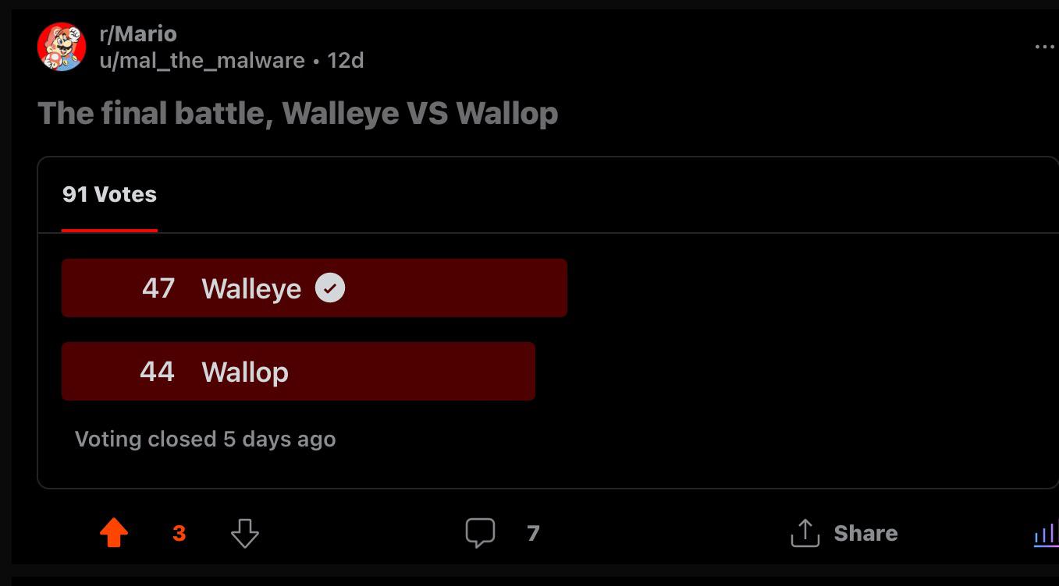
Task: Click the Share icon
Action: (805, 533)
